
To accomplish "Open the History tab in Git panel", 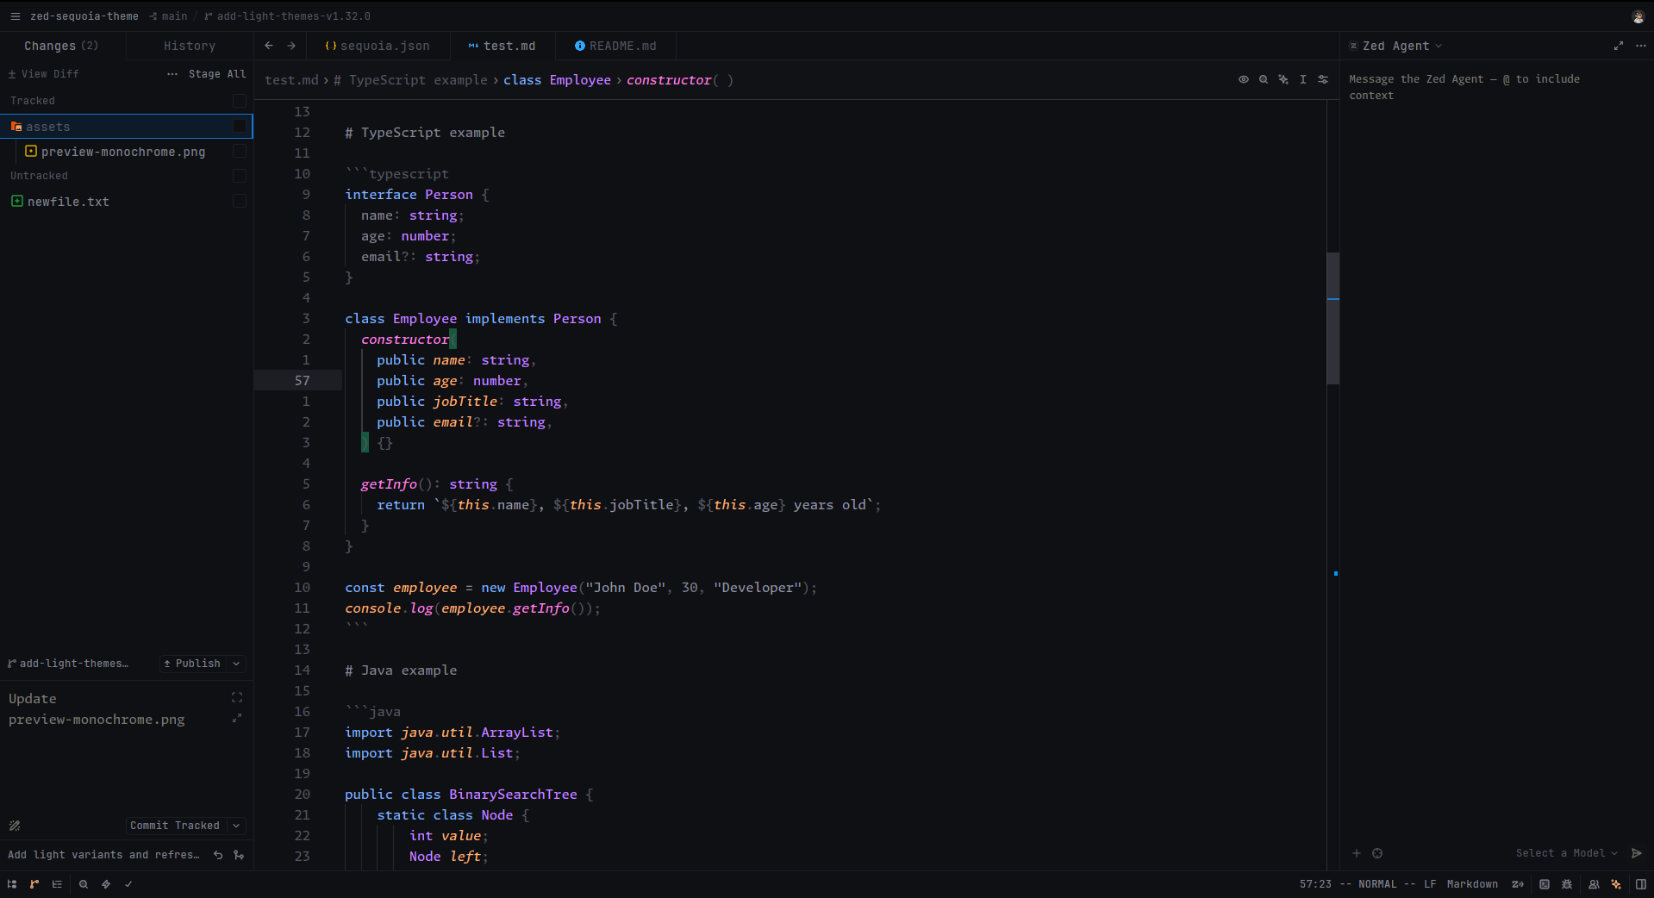I will click(x=190, y=46).
